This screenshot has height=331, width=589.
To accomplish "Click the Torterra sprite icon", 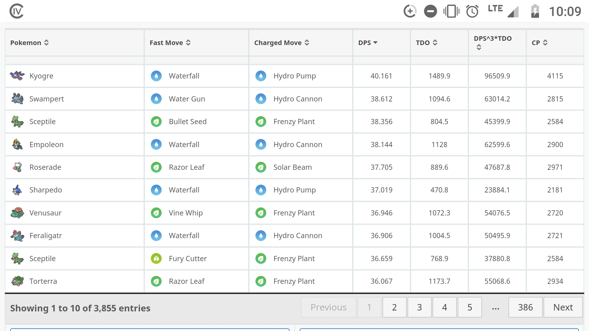I will (x=17, y=281).
